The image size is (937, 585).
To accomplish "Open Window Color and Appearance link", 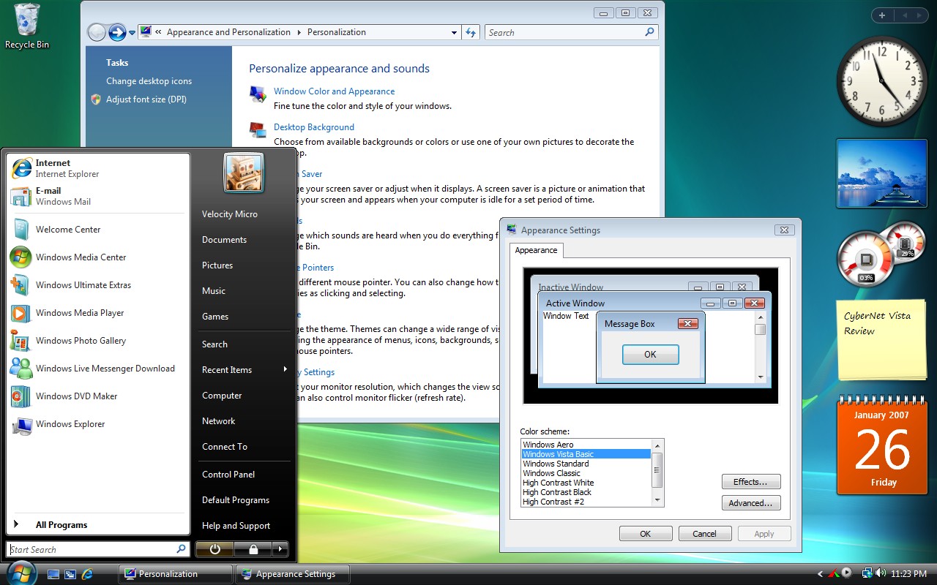I will [334, 91].
